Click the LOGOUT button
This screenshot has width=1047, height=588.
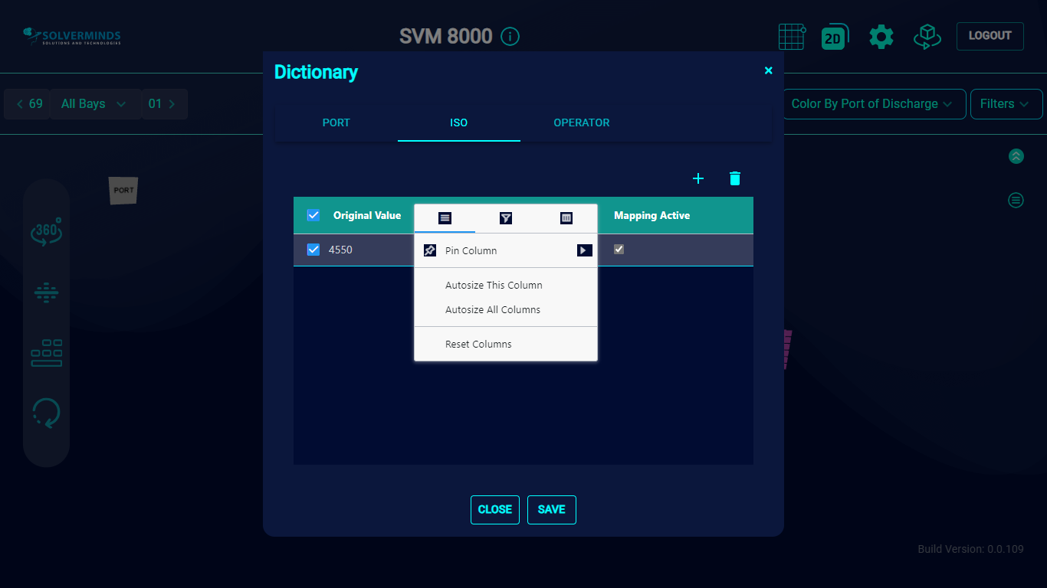990,36
